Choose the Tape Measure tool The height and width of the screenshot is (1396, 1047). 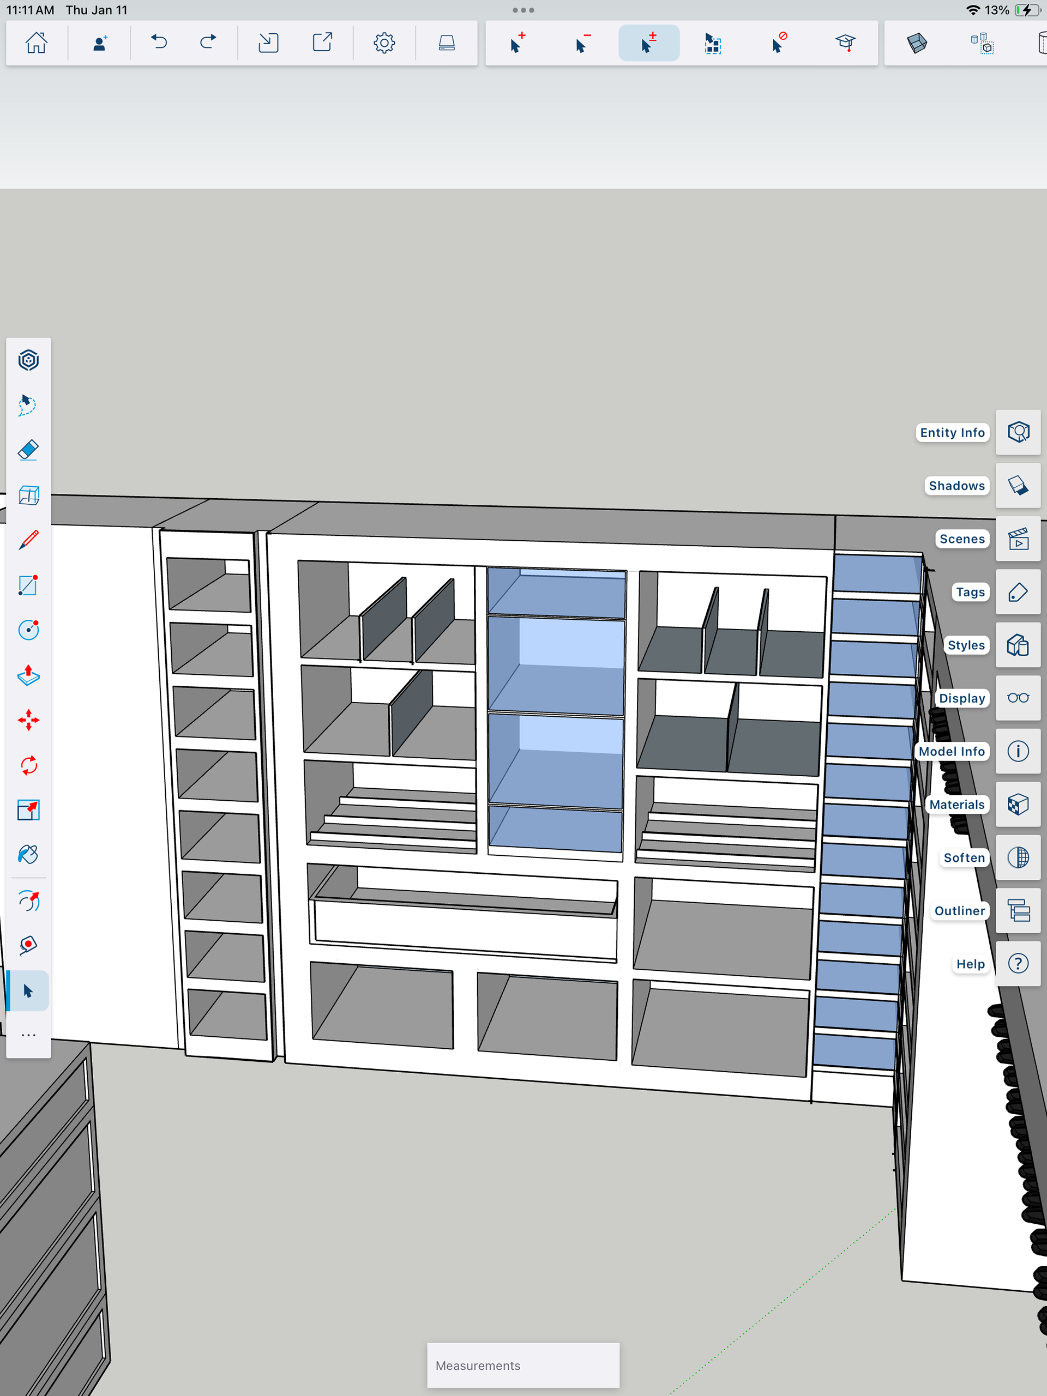(x=28, y=945)
